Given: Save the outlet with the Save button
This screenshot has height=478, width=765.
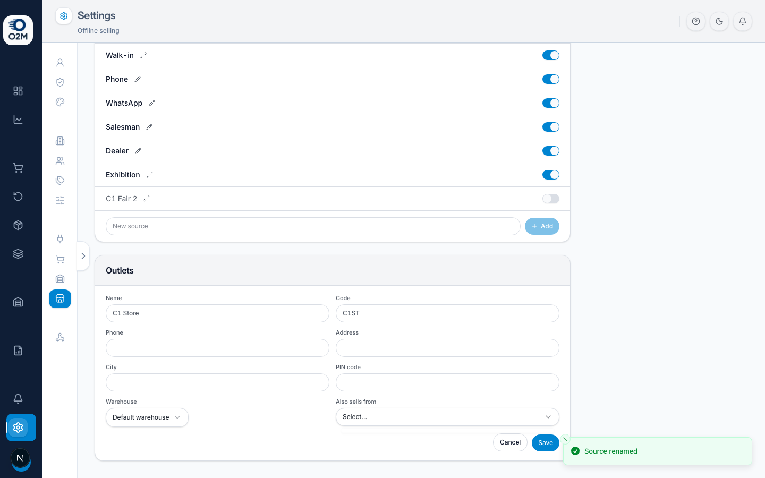Looking at the screenshot, I should coord(546,443).
